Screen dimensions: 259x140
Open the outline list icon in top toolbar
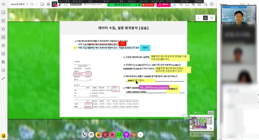click(199, 4)
